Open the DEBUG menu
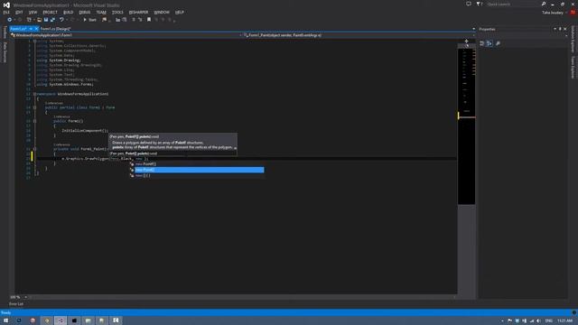 [85, 12]
